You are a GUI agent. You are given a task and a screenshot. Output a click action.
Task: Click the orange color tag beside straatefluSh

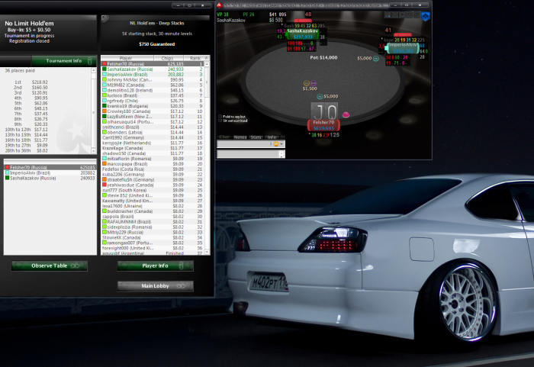point(105,179)
